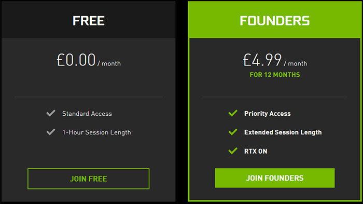The width and height of the screenshot is (363, 204).
Task: Click the divider line in the Founders card
Action: (x=274, y=97)
